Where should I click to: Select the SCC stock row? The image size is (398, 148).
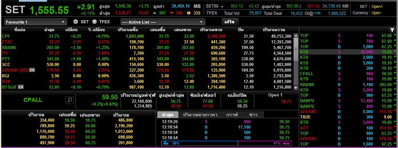click(x=147, y=64)
